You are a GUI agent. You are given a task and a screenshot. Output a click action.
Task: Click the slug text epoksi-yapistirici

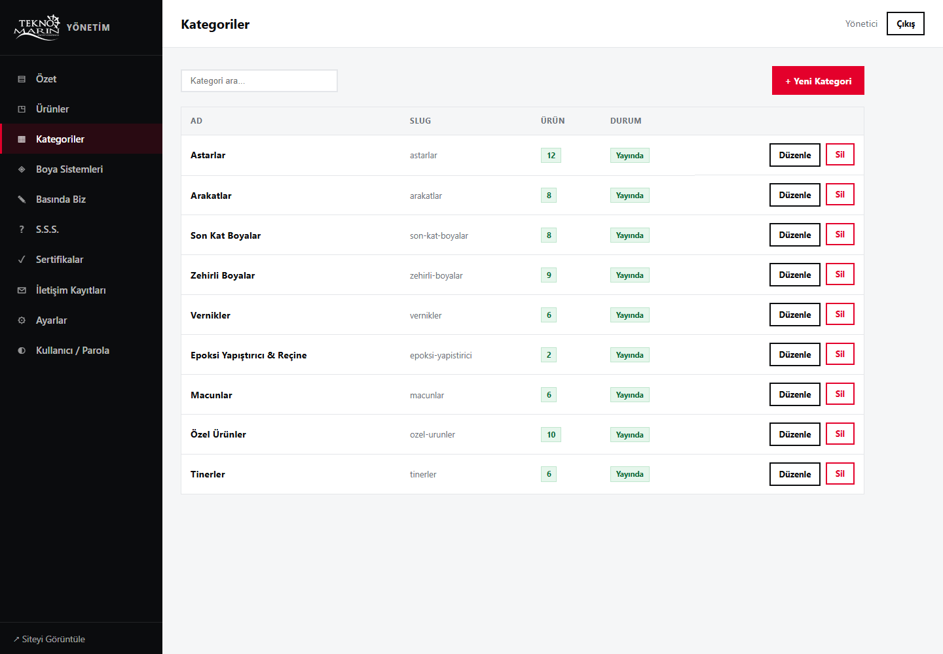[441, 355]
